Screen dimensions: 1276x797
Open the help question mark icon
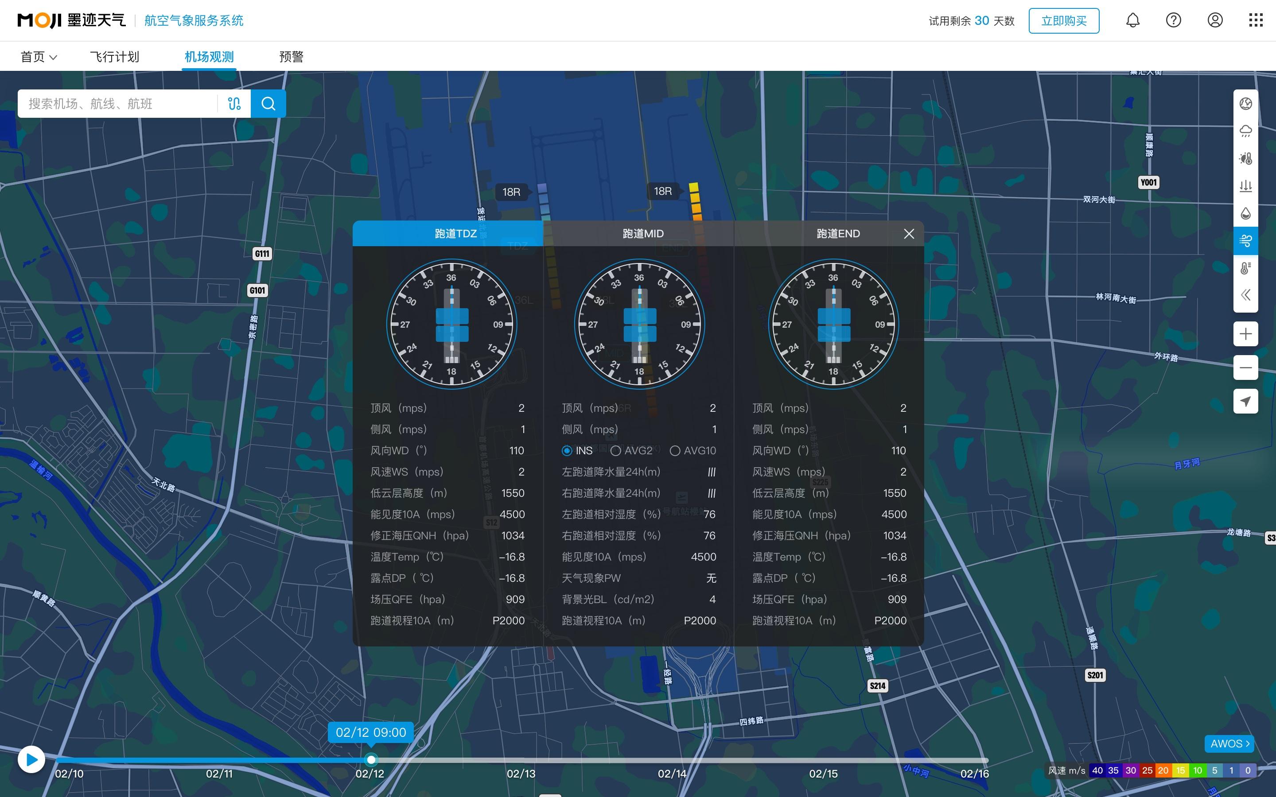[x=1173, y=20]
